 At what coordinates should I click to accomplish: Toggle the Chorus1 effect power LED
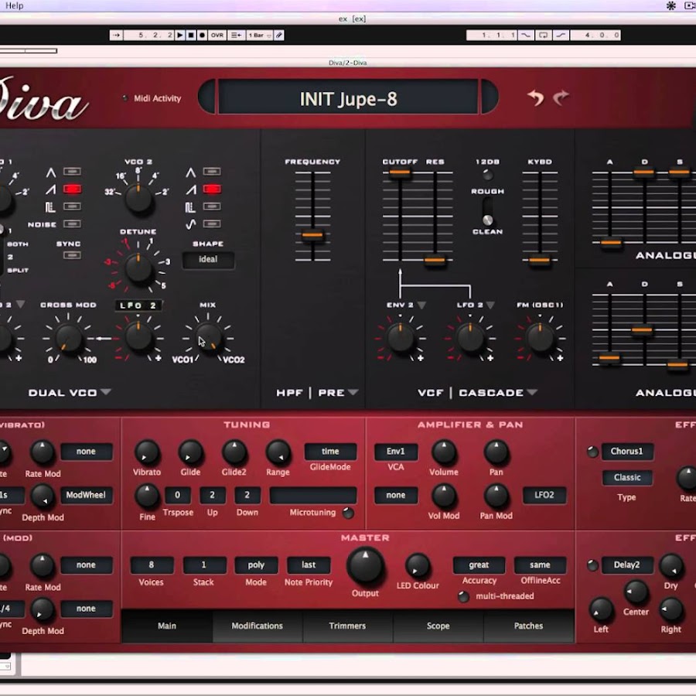click(x=592, y=452)
